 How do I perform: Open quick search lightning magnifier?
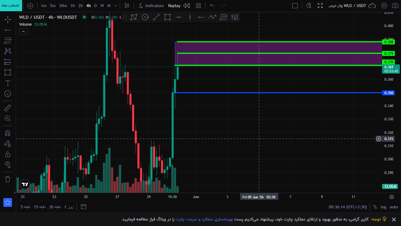[309, 5]
